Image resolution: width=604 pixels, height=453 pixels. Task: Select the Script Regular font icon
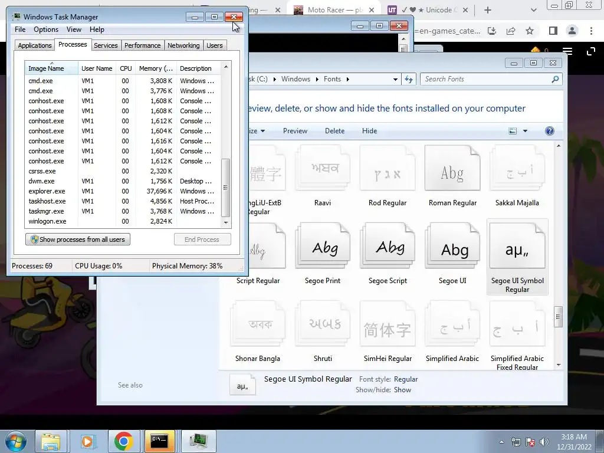pos(267,245)
